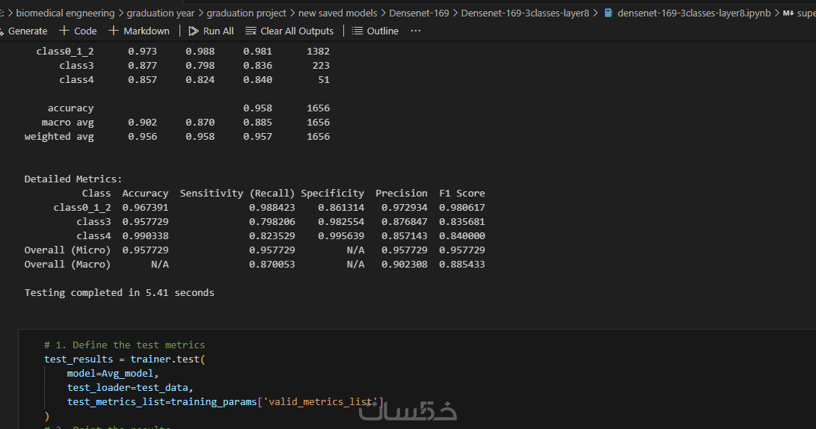Screen dimensions: 816x429
Task: Select the 'graduation project' breadcrumb item
Action: coord(246,13)
